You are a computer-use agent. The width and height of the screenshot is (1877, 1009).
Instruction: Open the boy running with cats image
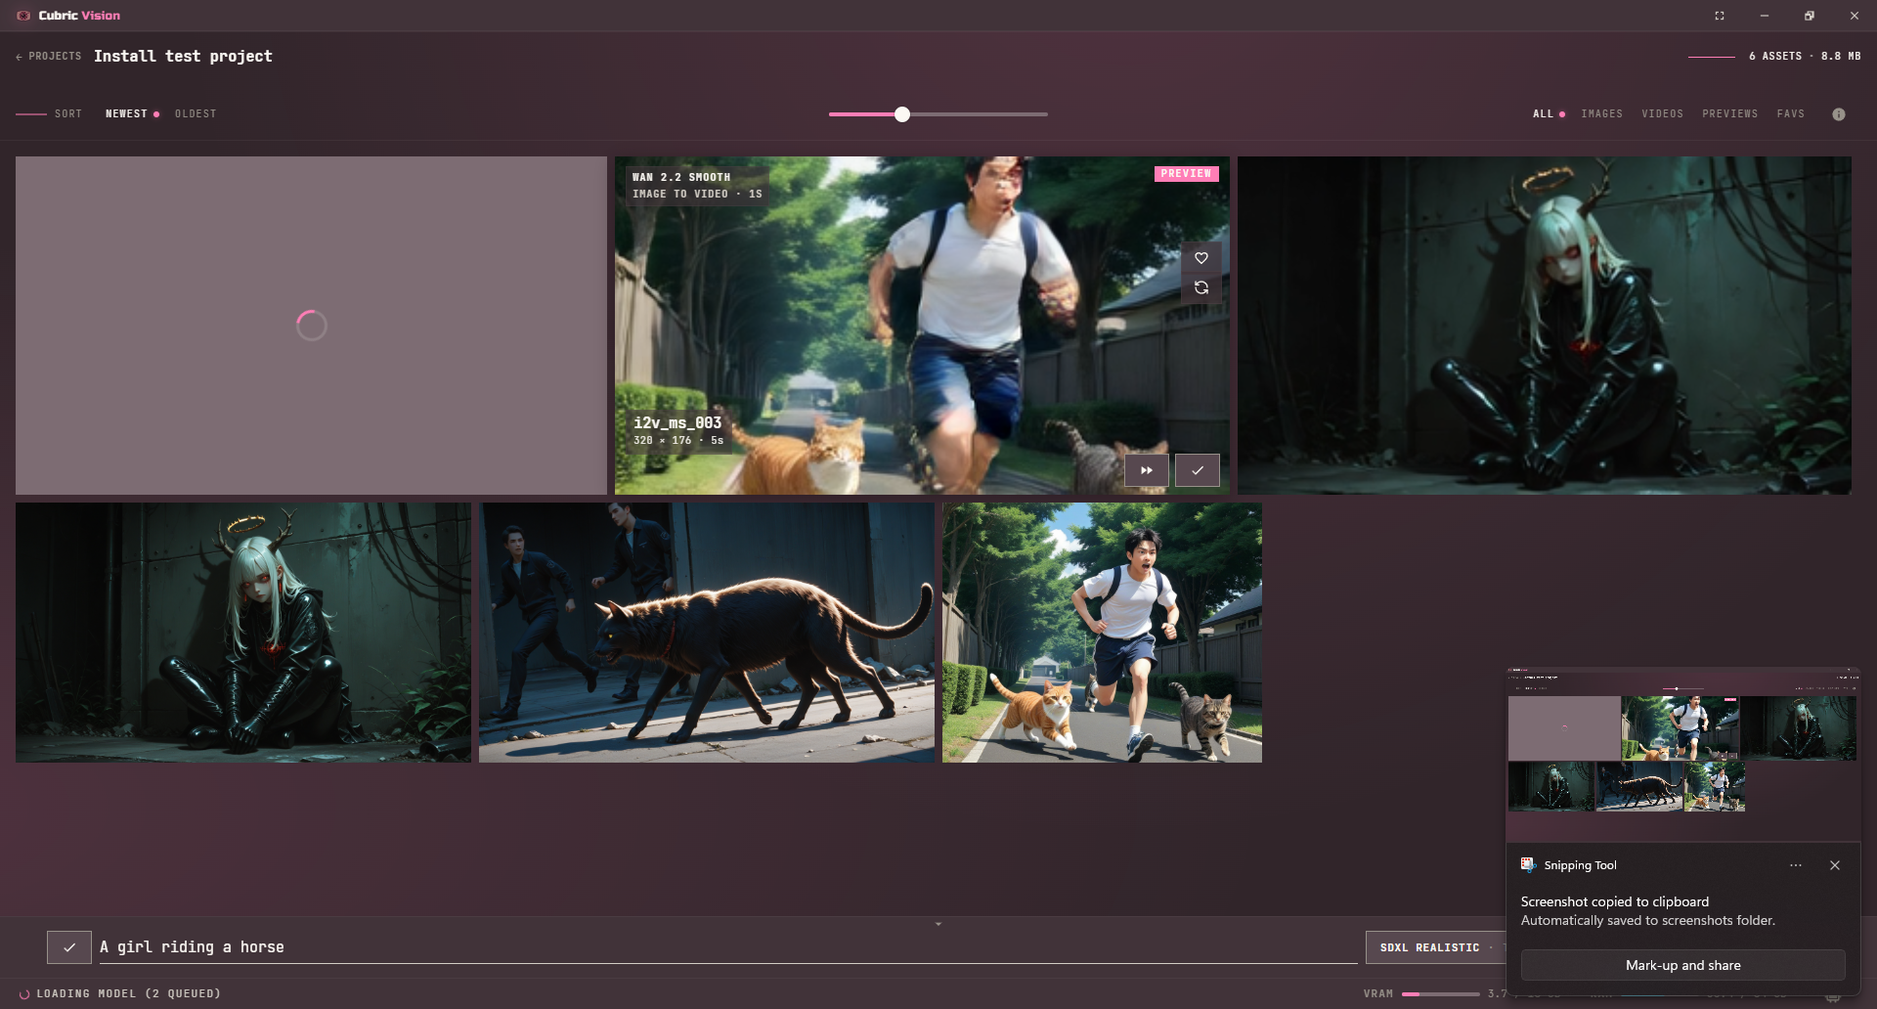point(1102,633)
